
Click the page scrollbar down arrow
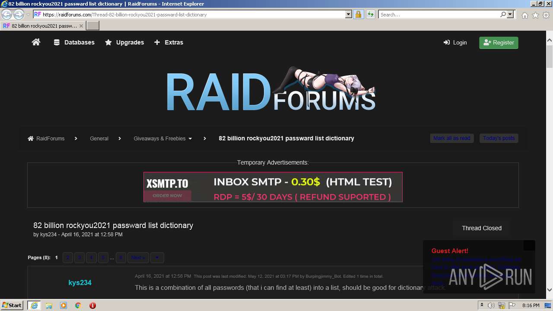click(x=549, y=290)
